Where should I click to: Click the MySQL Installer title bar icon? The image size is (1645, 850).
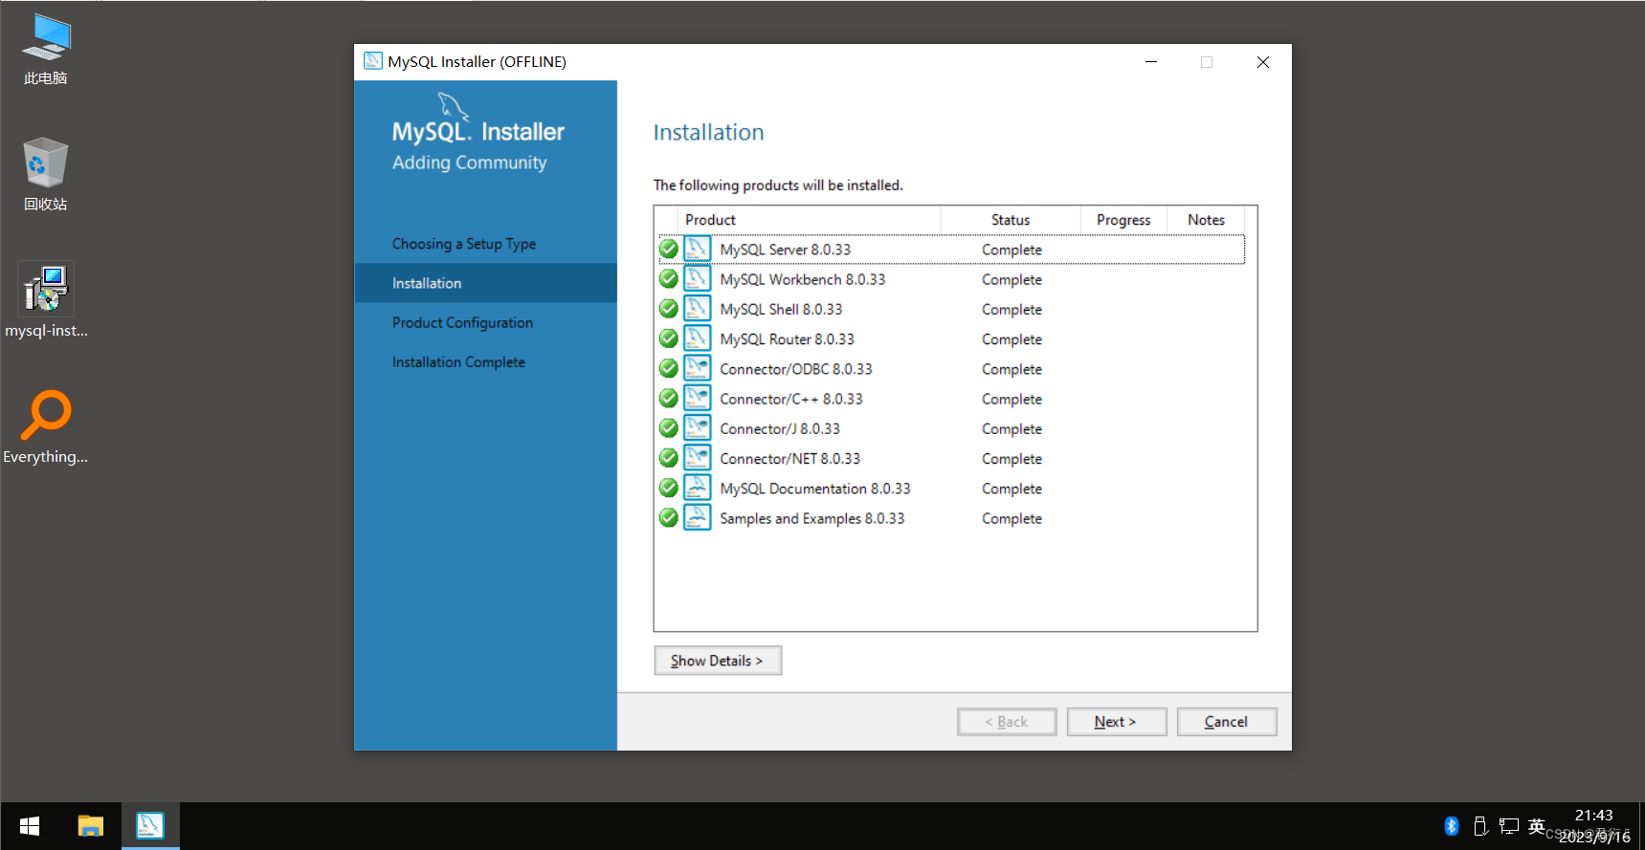[x=373, y=61]
